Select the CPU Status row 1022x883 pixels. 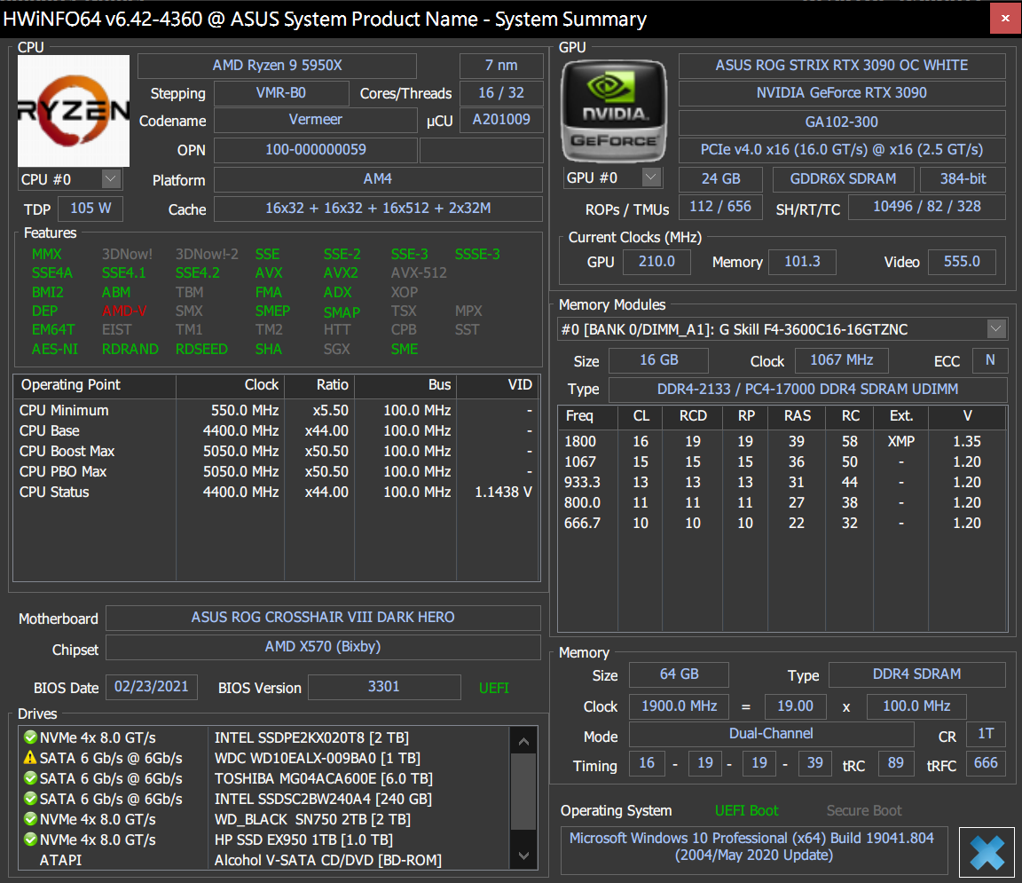(x=277, y=492)
